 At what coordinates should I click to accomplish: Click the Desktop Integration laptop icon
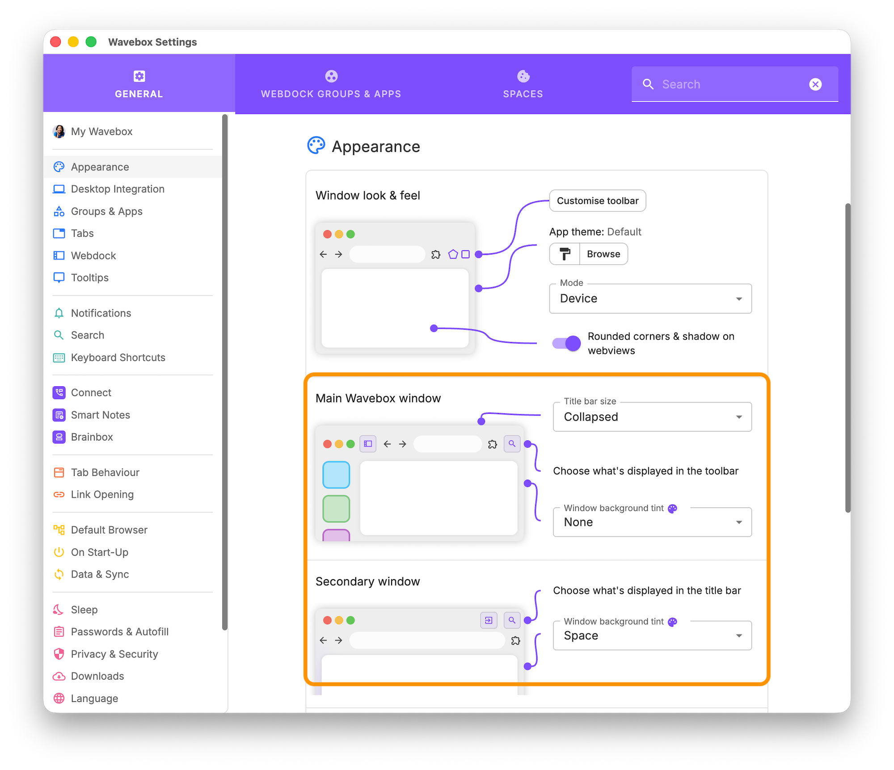pos(59,189)
